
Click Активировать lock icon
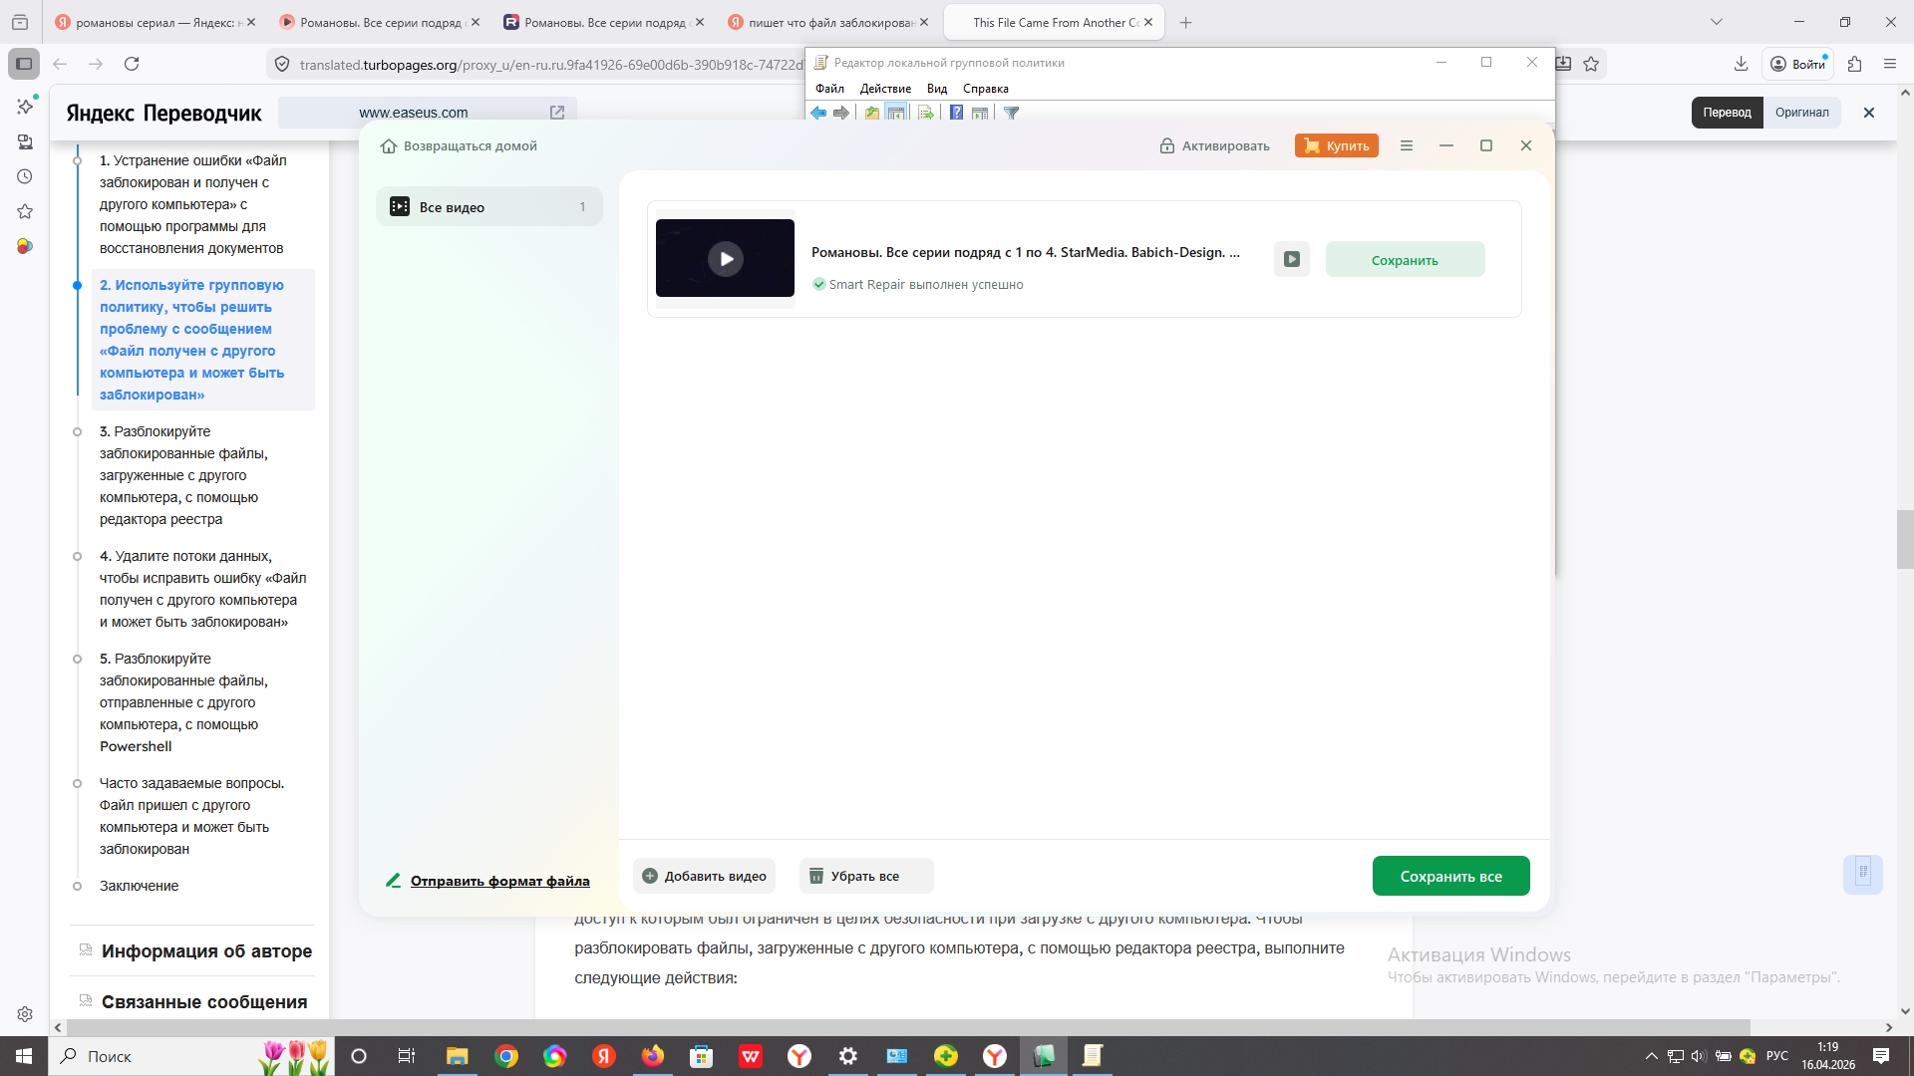[1166, 146]
